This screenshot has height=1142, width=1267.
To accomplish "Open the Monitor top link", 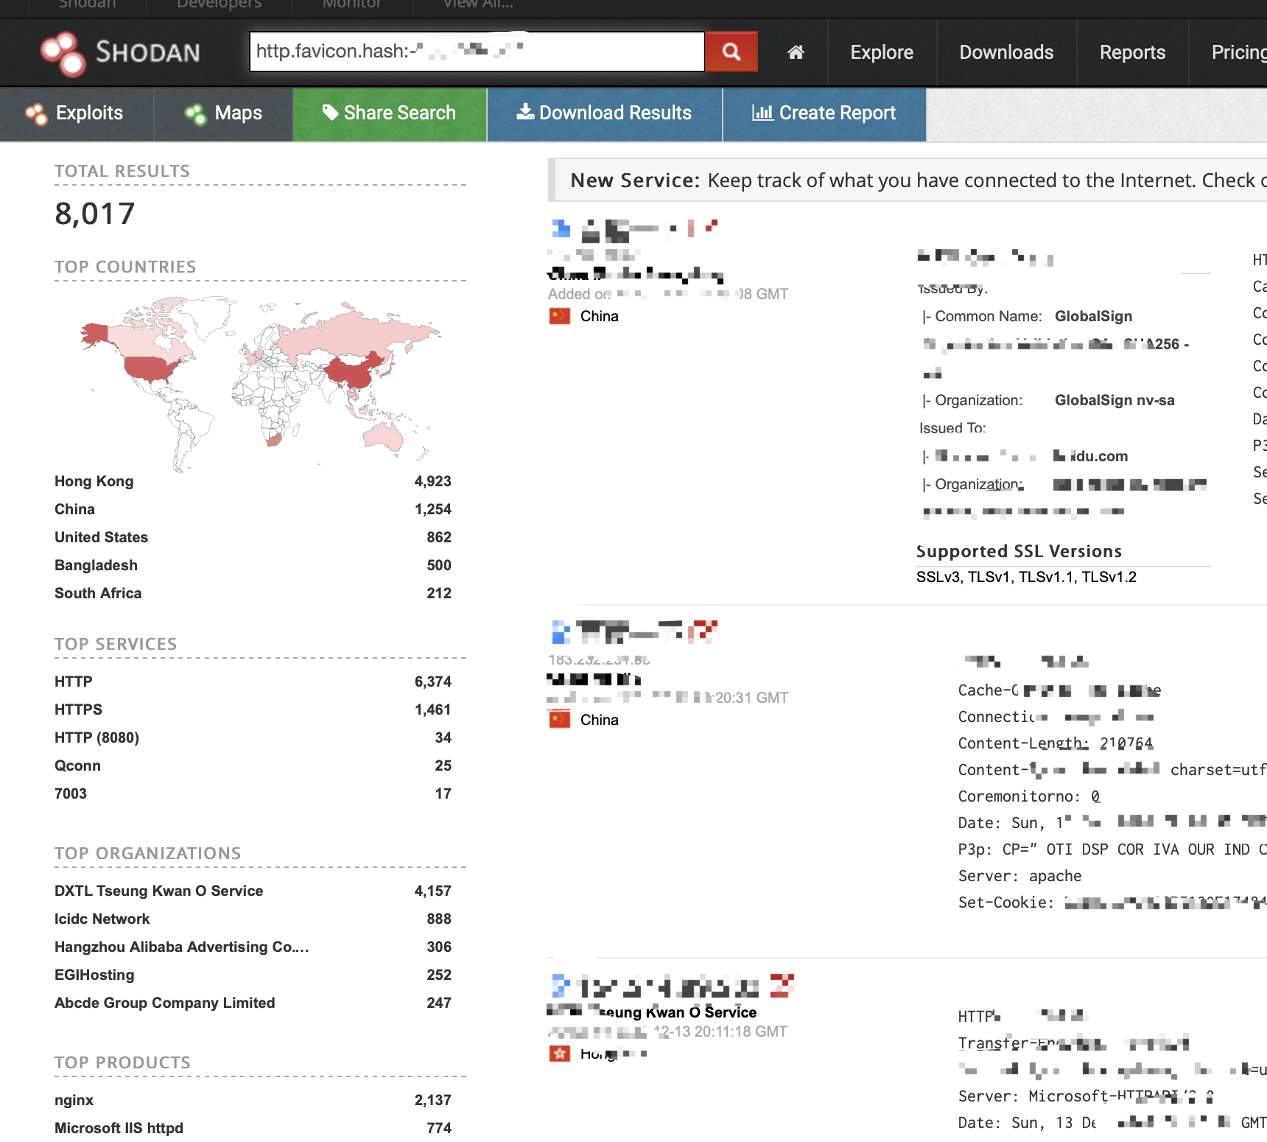I will point(352,4).
